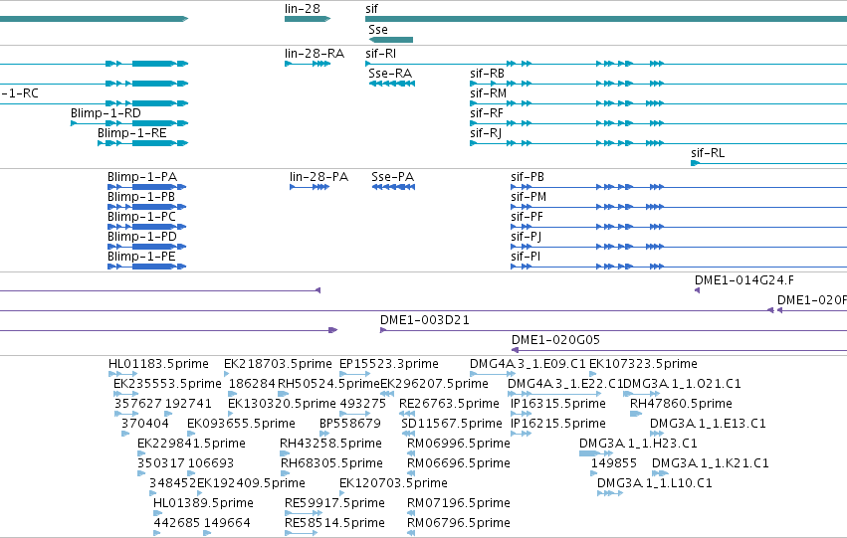The width and height of the screenshot is (847, 538).
Task: Click the Blimp-1-PC protein label
Action: point(141,217)
